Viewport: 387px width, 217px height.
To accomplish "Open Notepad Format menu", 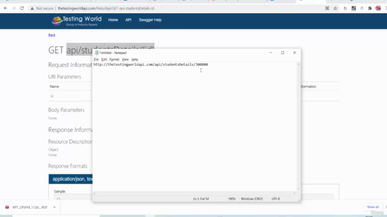I will point(114,60).
